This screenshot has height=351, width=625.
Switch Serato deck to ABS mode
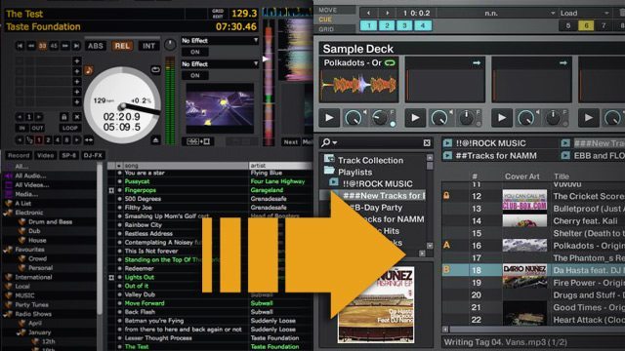point(96,46)
